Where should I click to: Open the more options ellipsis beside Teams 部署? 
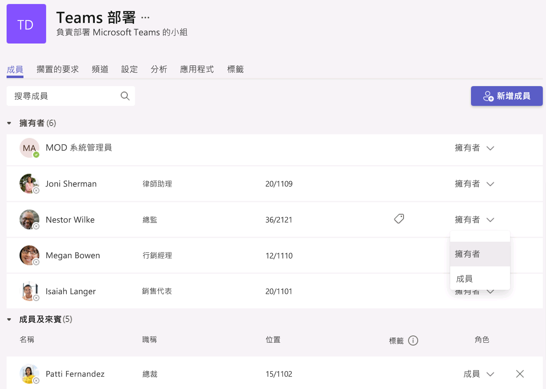point(145,18)
